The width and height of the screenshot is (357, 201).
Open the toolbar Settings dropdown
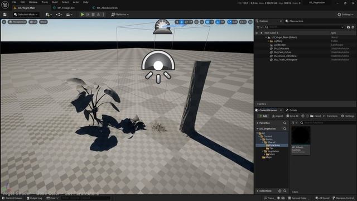click(x=345, y=15)
